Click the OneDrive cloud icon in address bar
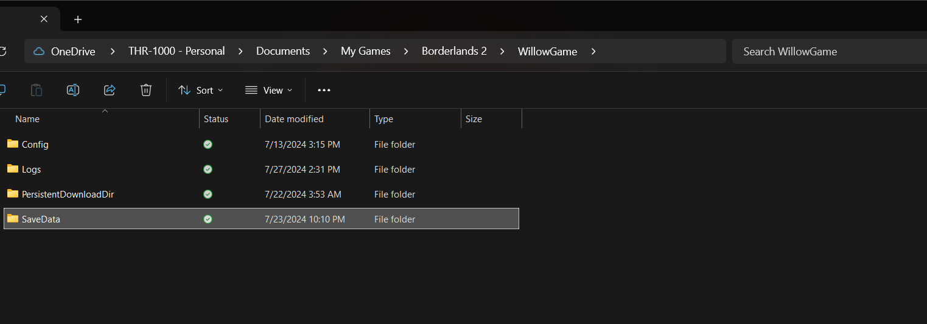Image resolution: width=927 pixels, height=324 pixels. [39, 52]
